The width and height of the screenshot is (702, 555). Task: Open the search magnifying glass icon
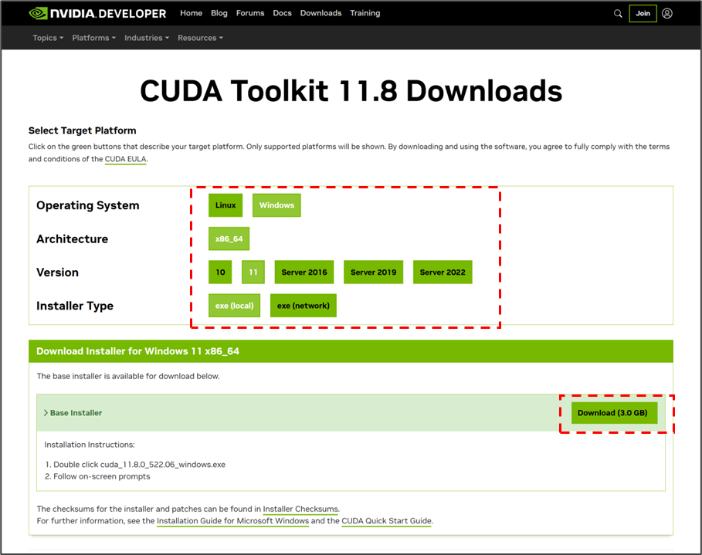click(617, 13)
